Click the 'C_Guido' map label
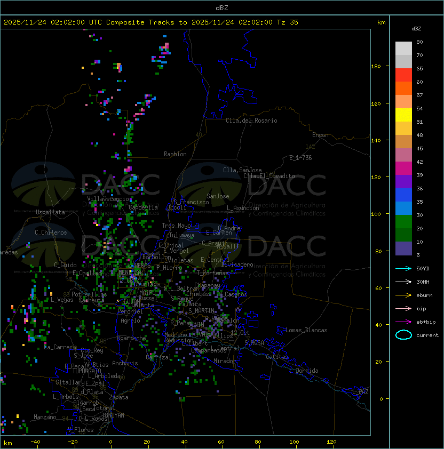This screenshot has height=449, width=444. click(x=65, y=265)
